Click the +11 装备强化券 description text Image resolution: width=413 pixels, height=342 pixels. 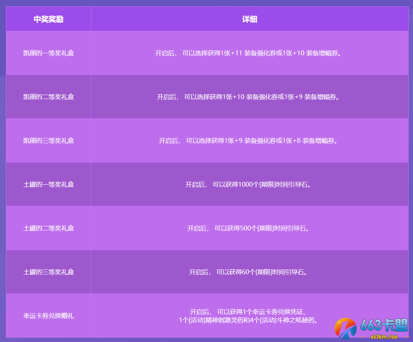click(248, 53)
